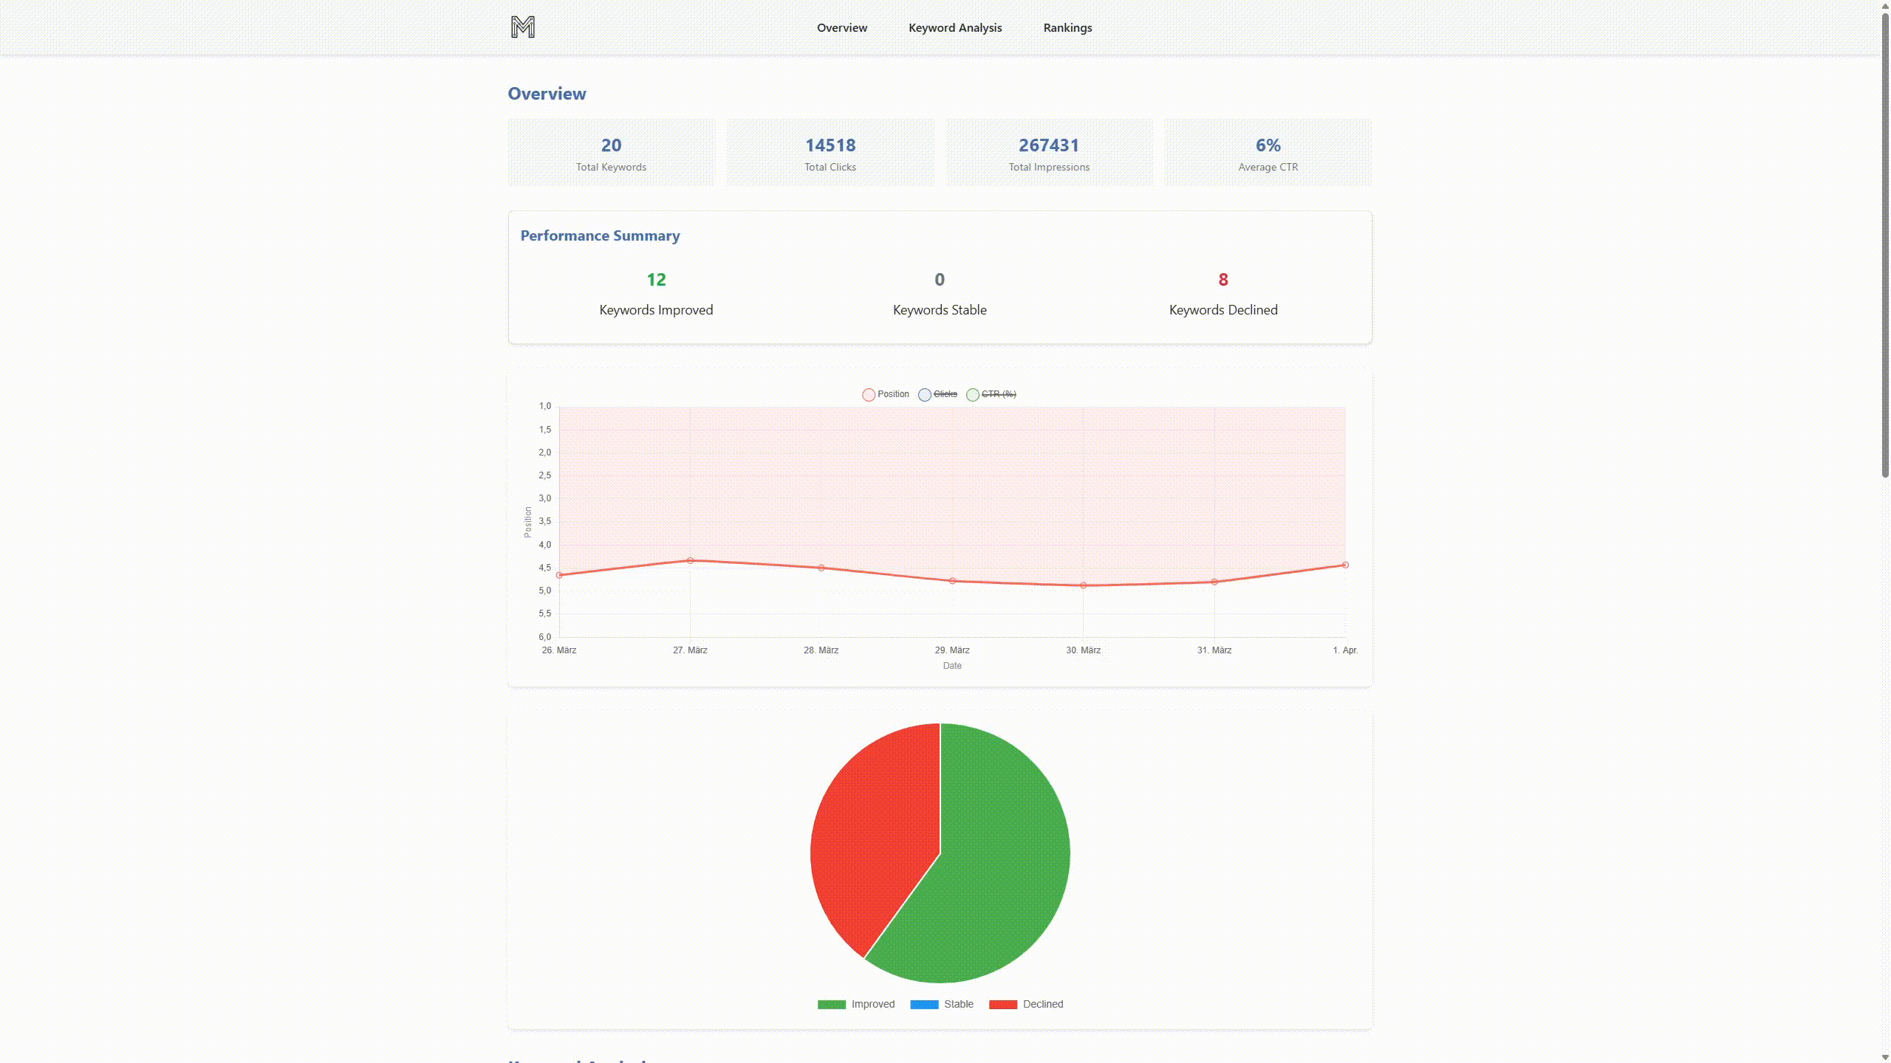
Task: Select the 30. März data point
Action: point(1083,585)
